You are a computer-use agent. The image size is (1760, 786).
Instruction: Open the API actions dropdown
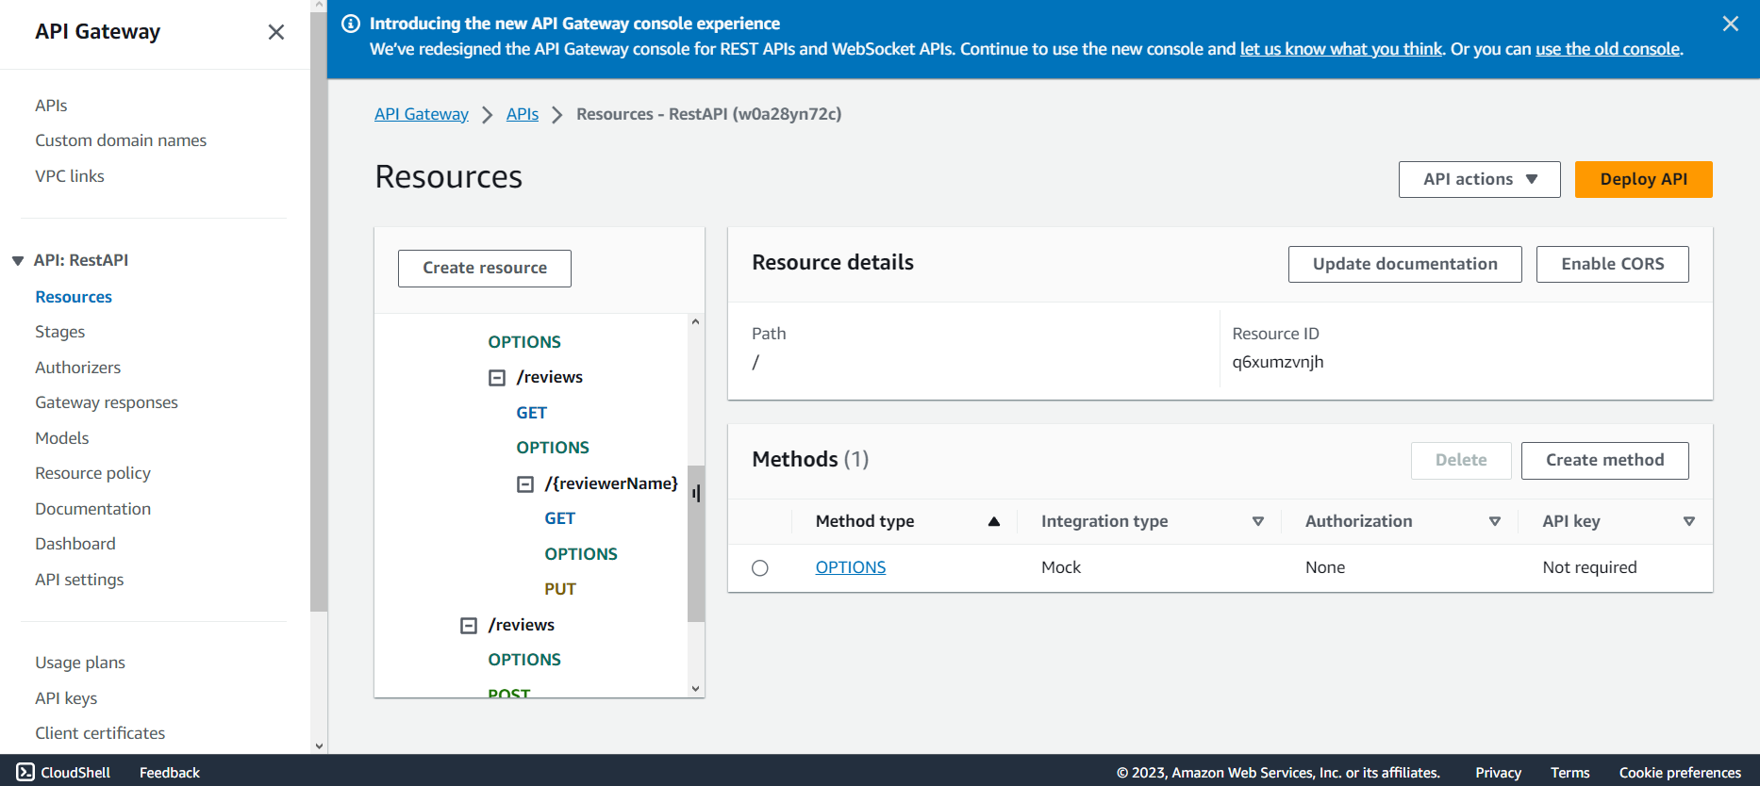tap(1479, 179)
